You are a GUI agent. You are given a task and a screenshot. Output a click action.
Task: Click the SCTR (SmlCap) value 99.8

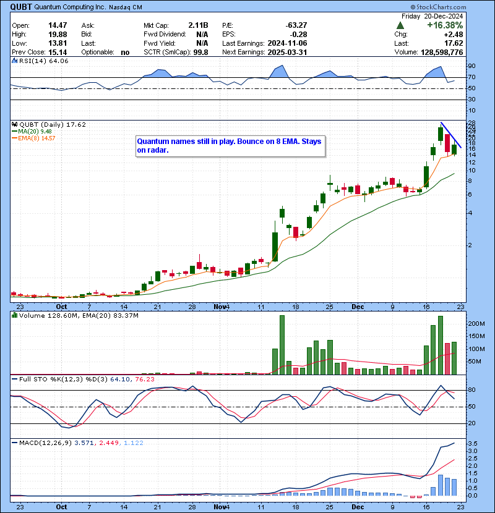(201, 53)
